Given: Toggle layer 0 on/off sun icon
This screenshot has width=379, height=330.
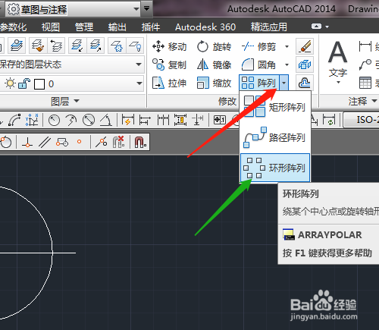Looking at the screenshot, I should pyautogui.click(x=10, y=83).
